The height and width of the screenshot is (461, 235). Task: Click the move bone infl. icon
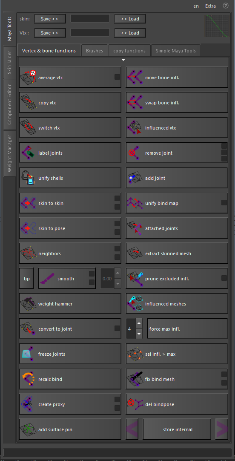coord(135,77)
